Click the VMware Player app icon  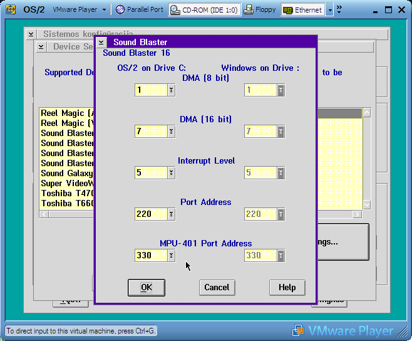pos(11,10)
